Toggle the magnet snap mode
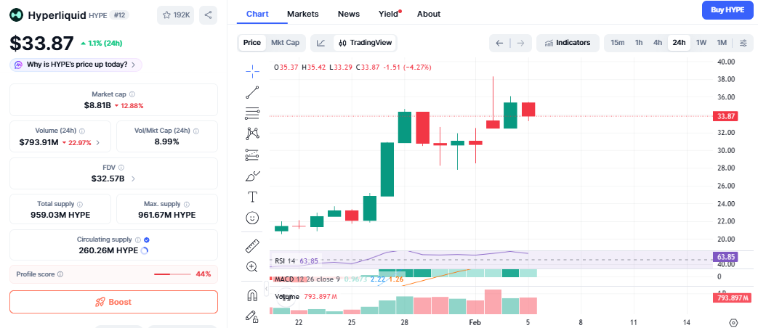 252,295
